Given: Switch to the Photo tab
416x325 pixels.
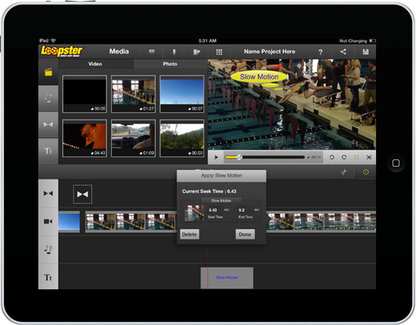Looking at the screenshot, I should tap(170, 64).
